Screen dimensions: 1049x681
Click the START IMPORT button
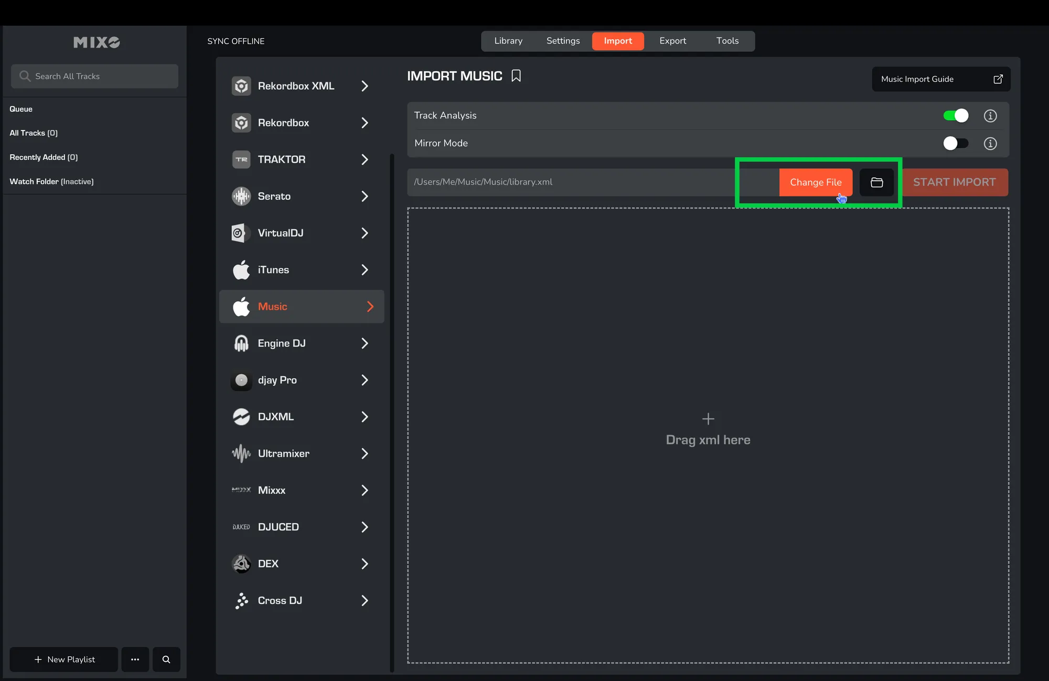[x=954, y=182]
